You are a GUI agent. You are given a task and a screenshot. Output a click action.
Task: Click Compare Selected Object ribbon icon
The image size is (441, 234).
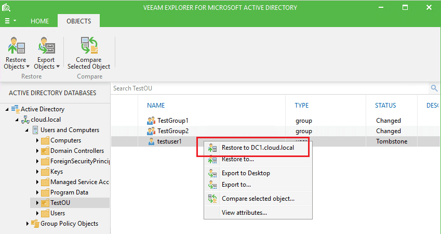pyautogui.click(x=89, y=46)
